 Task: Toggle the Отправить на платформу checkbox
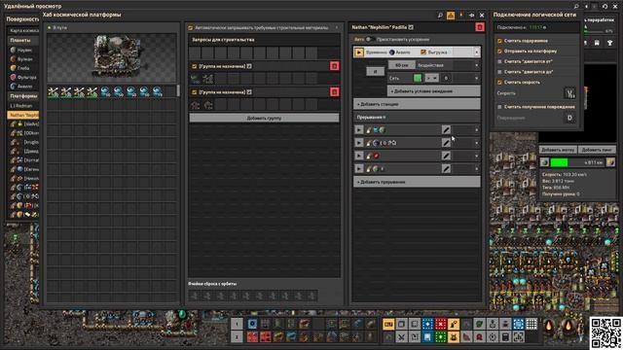coord(499,52)
